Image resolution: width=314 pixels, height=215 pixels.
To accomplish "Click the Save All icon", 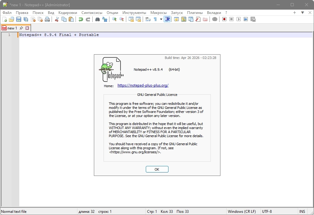I will tap(26, 19).
